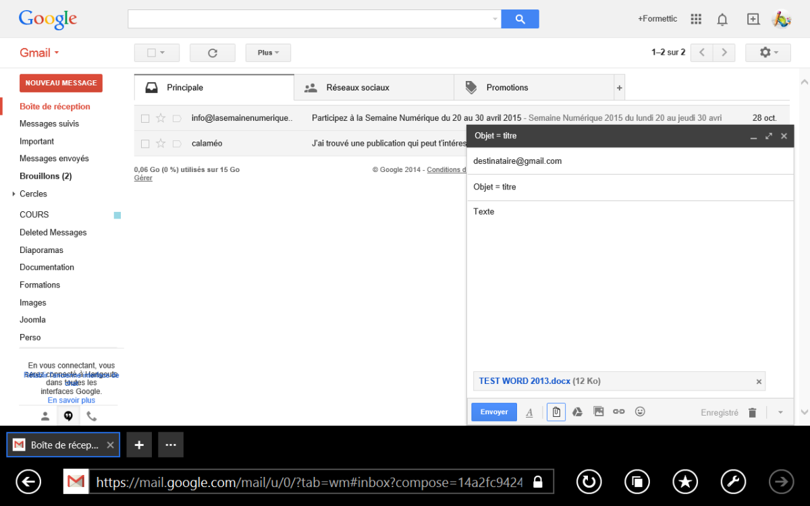
Task: Open the Hangouts conversations icon
Action: 68,416
